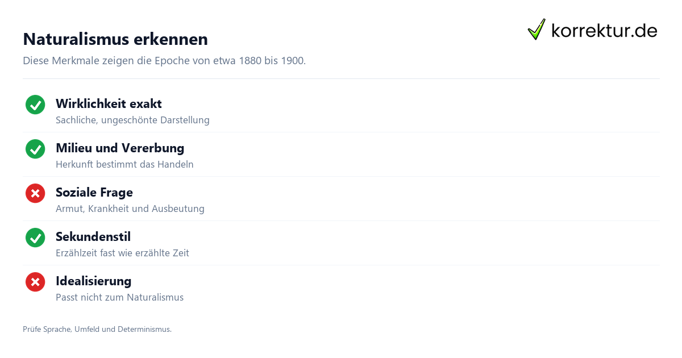Select the Milieu und Vererbung heading
The height and width of the screenshot is (358, 682).
pyautogui.click(x=120, y=148)
